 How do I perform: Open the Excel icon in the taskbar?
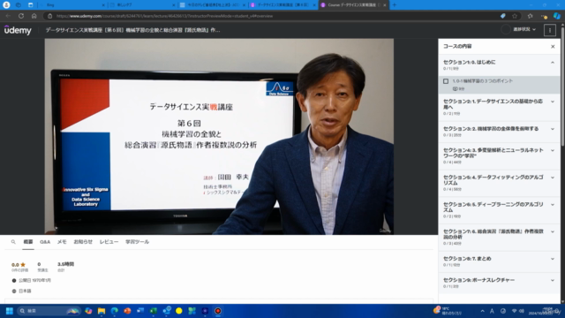click(x=154, y=311)
